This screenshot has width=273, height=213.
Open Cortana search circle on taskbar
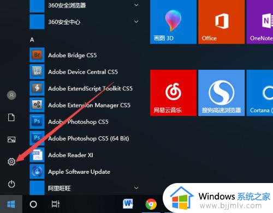pyautogui.click(x=33, y=204)
